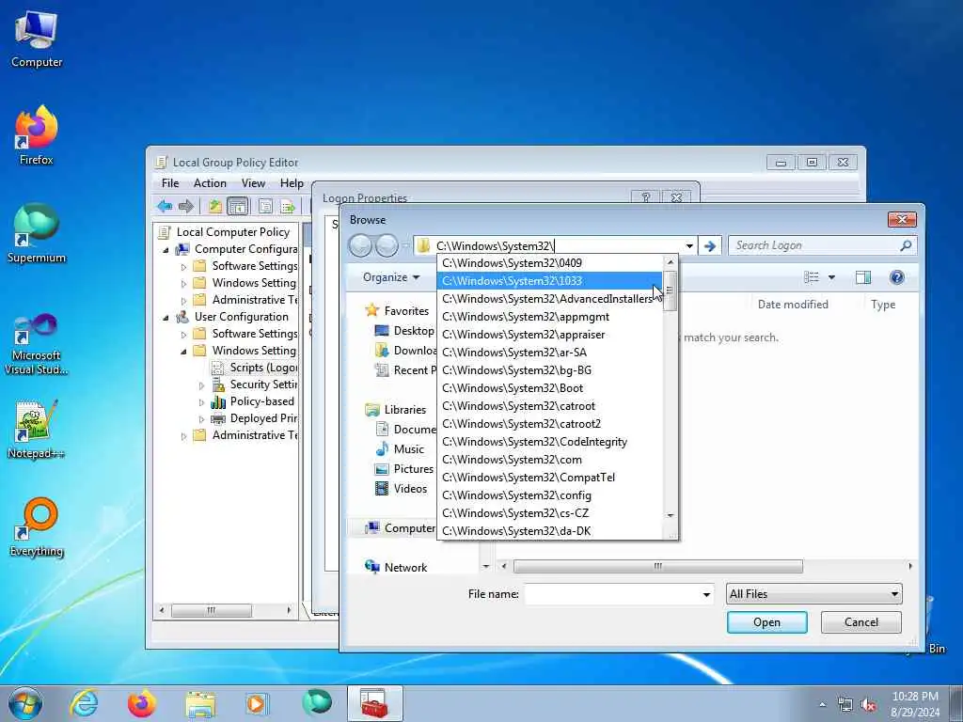The width and height of the screenshot is (963, 722).
Task: Launch Firefox from desktop shortcut
Action: coord(37,135)
